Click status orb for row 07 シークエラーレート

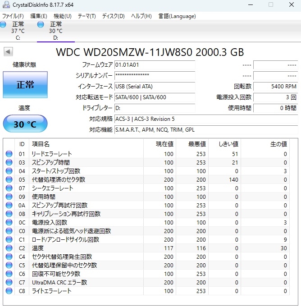coord(9,188)
